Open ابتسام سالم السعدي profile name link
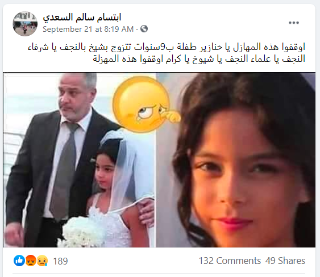The height and width of the screenshot is (277, 320). point(82,17)
